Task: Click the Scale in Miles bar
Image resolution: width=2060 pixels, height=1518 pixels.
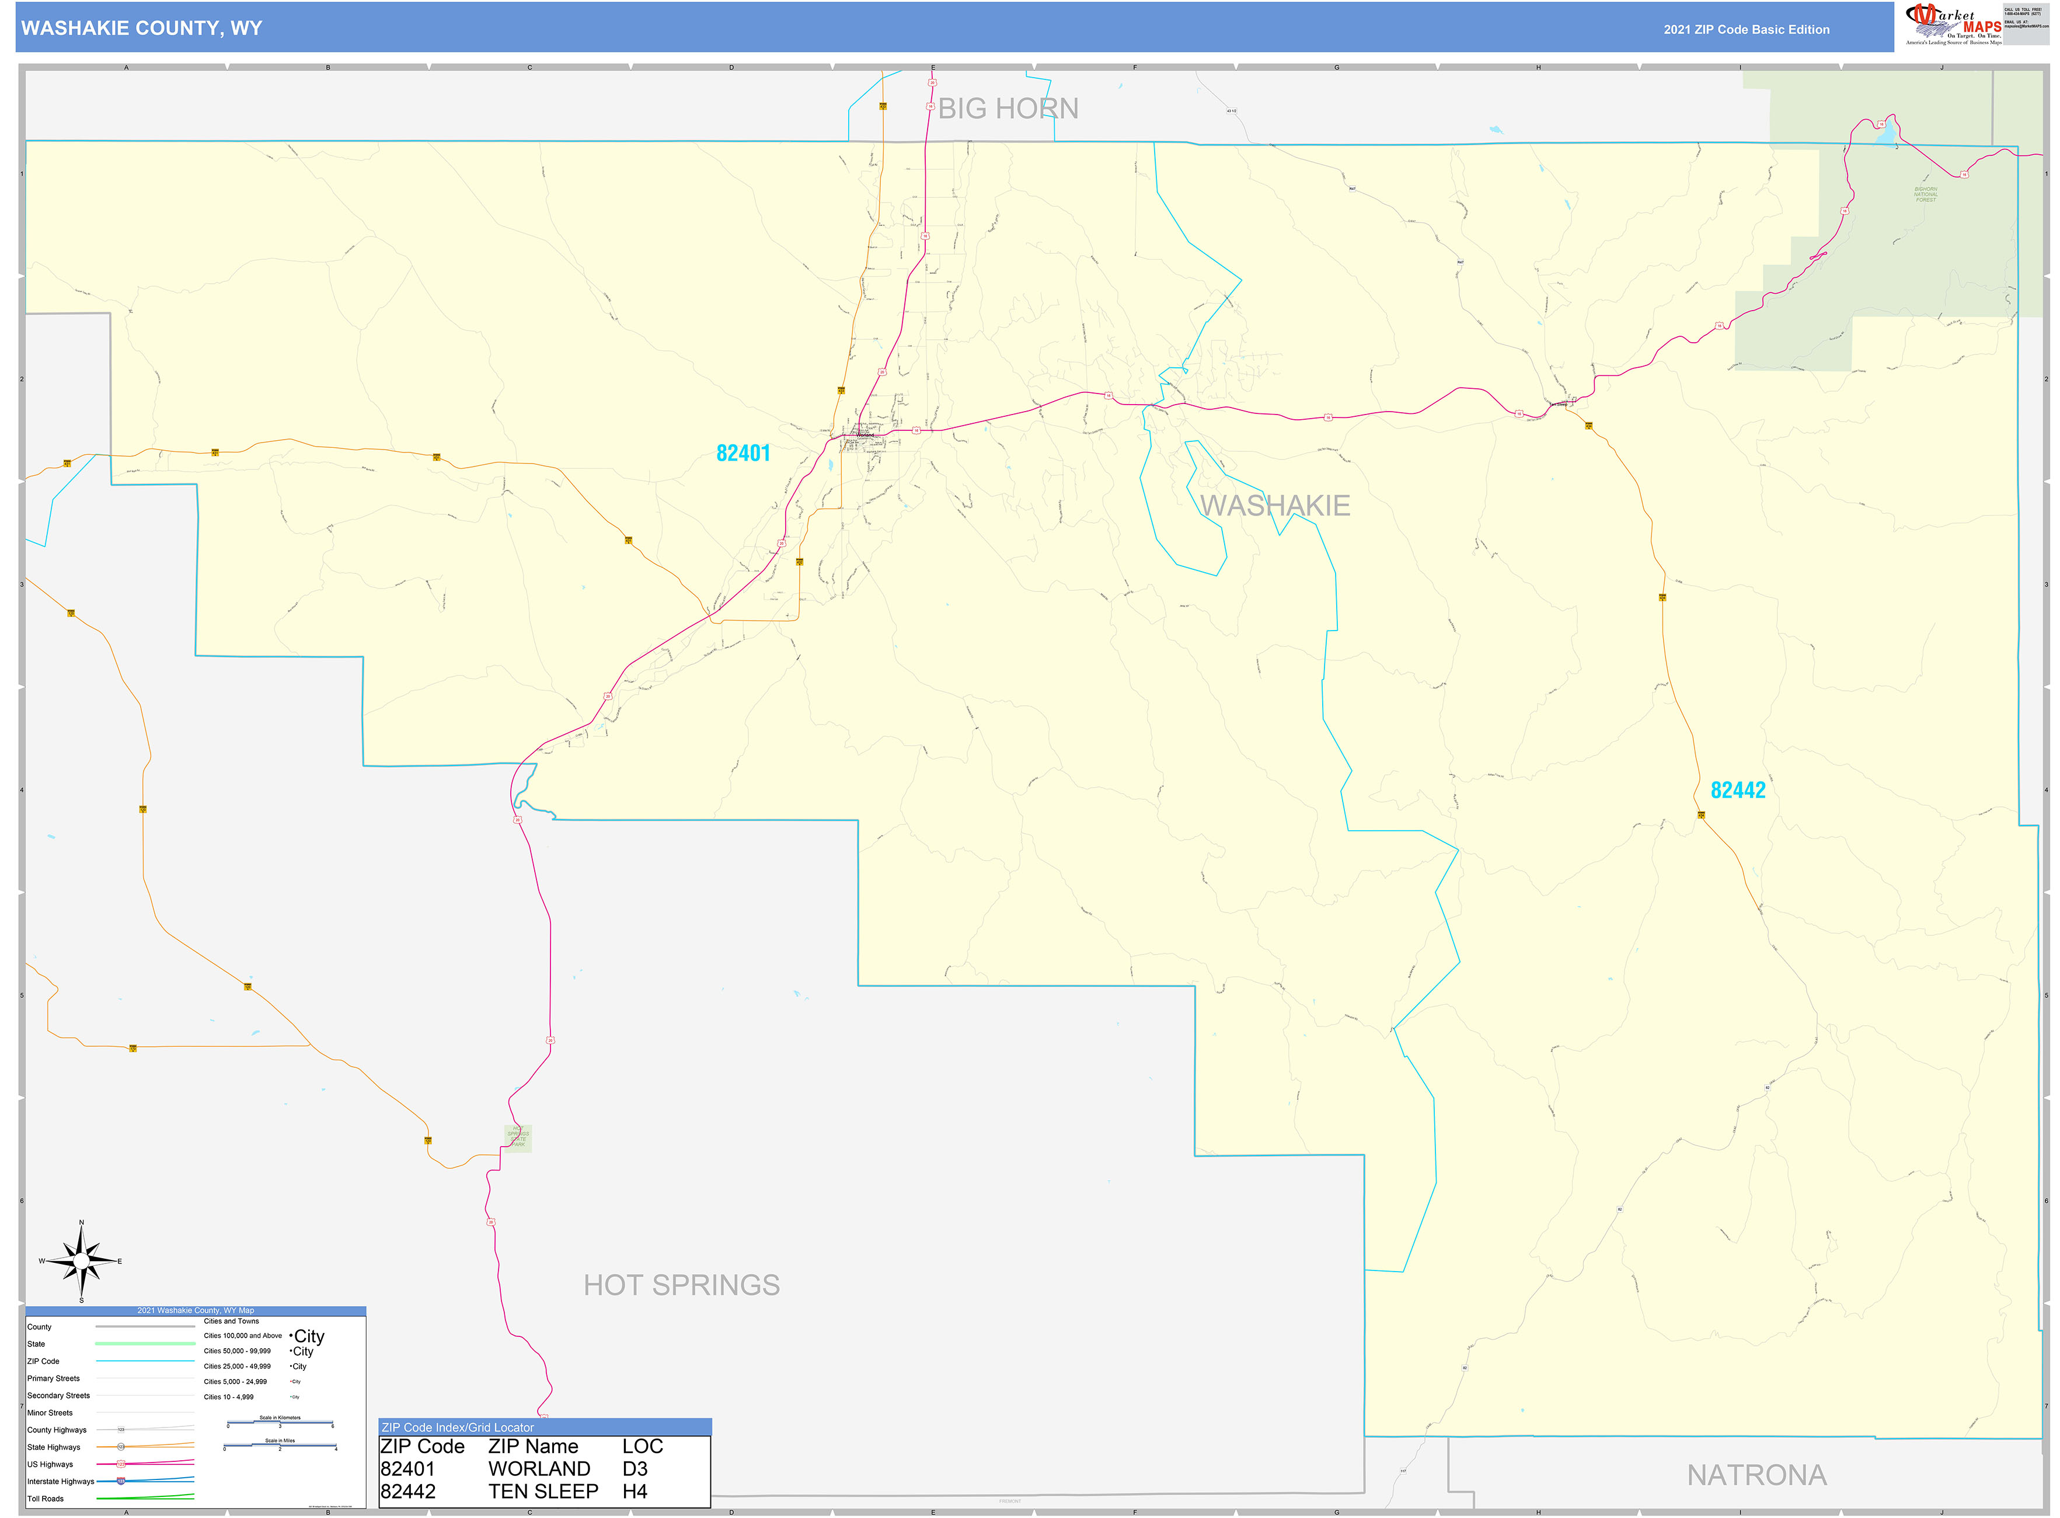Action: pos(280,1444)
